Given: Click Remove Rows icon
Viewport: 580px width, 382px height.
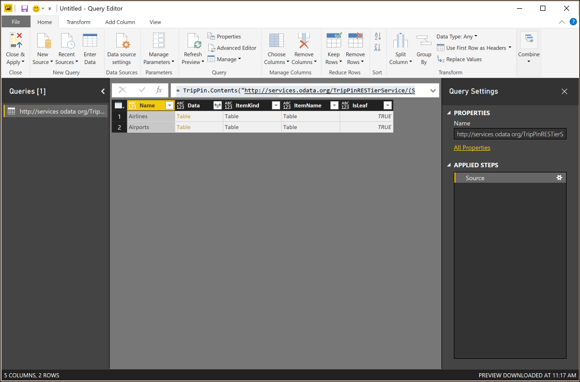Looking at the screenshot, I should pyautogui.click(x=356, y=40).
